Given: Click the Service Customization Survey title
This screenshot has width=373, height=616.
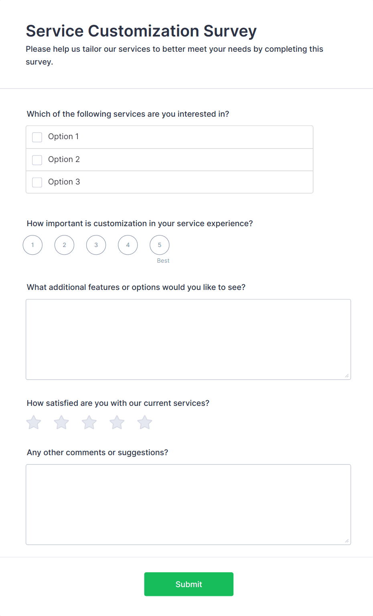Looking at the screenshot, I should pyautogui.click(x=141, y=31).
